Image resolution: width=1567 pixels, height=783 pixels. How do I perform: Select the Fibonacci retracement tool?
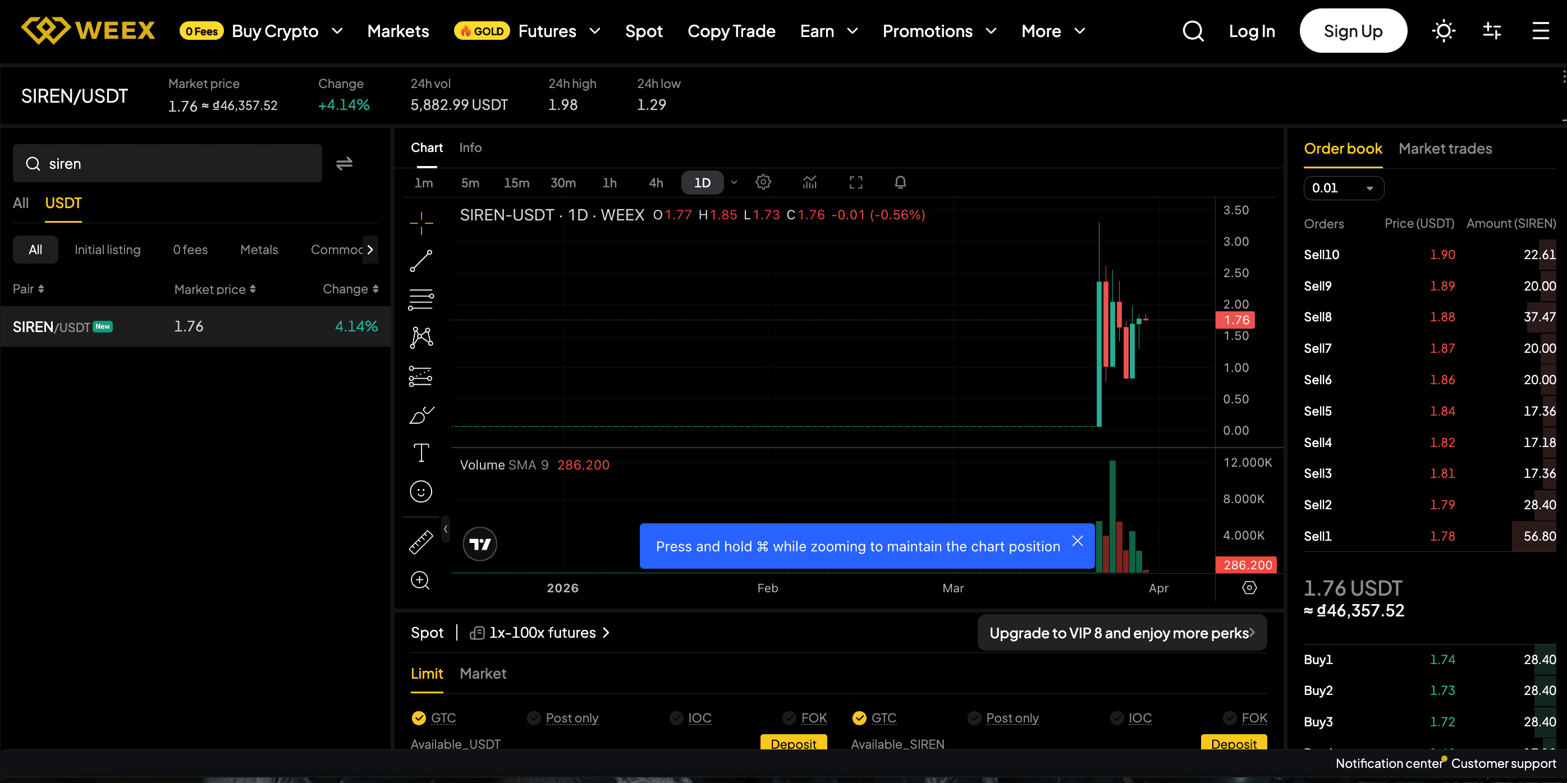(x=421, y=299)
